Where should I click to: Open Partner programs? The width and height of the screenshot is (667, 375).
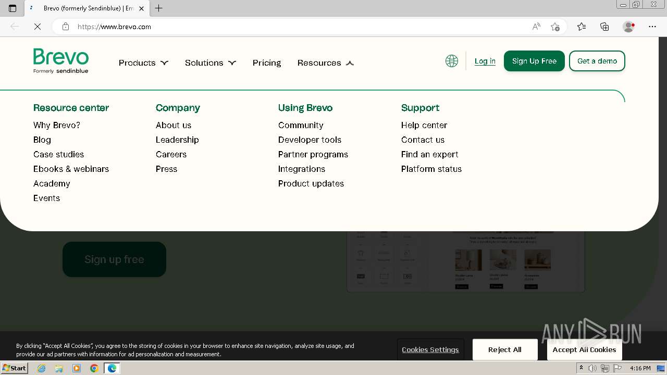pos(313,154)
